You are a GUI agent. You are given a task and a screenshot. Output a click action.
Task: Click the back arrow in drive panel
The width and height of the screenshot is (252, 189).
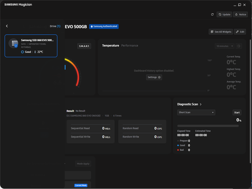[x=7, y=26]
